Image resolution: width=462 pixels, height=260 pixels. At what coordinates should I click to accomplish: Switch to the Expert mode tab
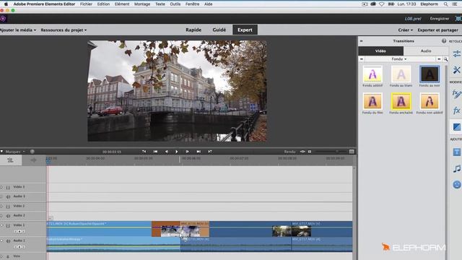tap(245, 30)
